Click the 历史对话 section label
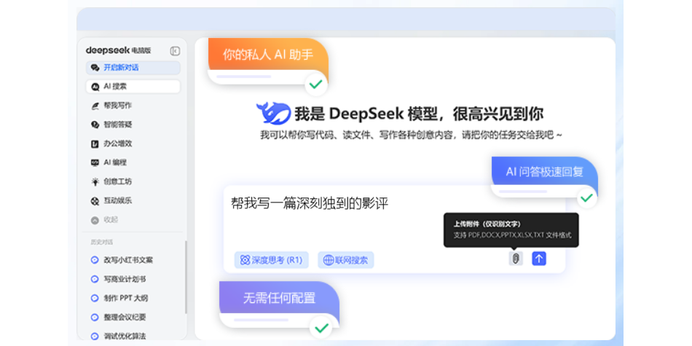Image resolution: width=692 pixels, height=346 pixels. [102, 242]
